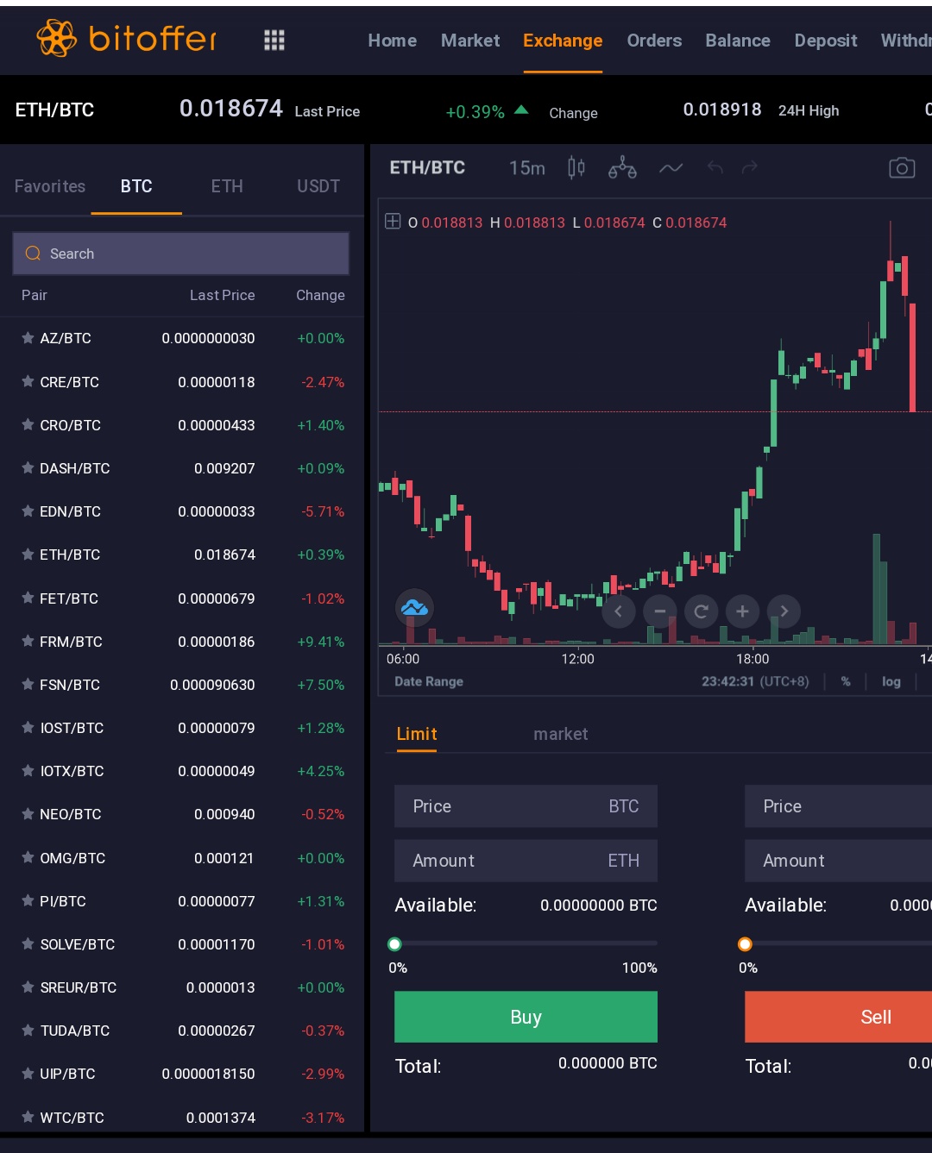Star the UIP/BTC pair
The image size is (932, 1153).
click(28, 1073)
